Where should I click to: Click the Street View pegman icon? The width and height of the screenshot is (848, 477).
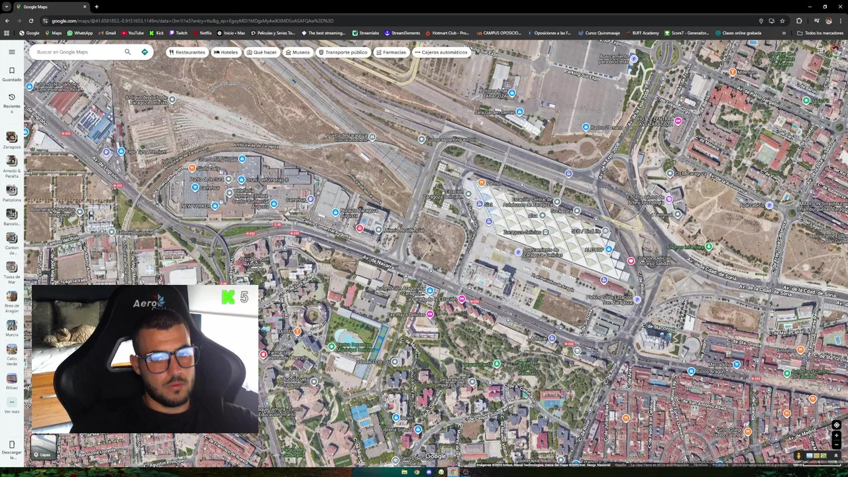pos(798,456)
